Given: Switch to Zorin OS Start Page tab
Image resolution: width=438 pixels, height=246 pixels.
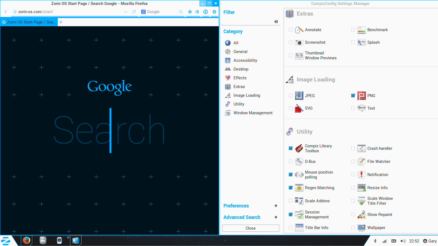Looking at the screenshot, I should point(29,22).
